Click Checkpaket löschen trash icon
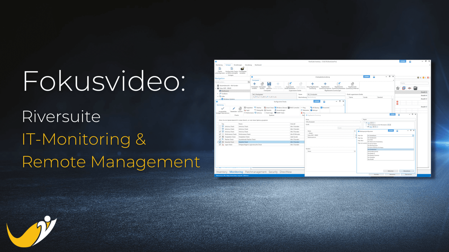Image resolution: width=449 pixels, height=252 pixels. (x=262, y=84)
